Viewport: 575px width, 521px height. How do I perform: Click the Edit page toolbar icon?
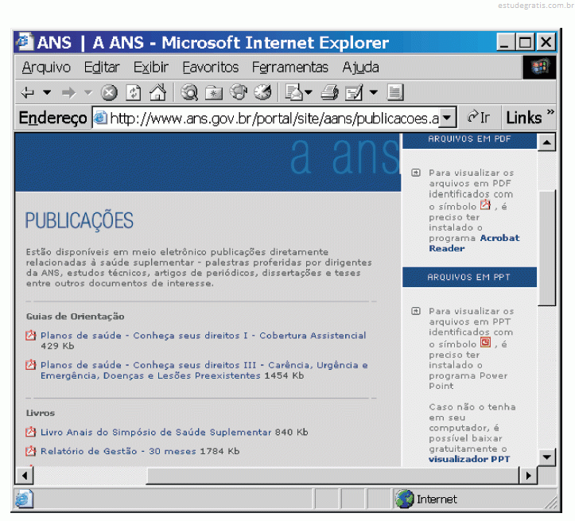(354, 92)
